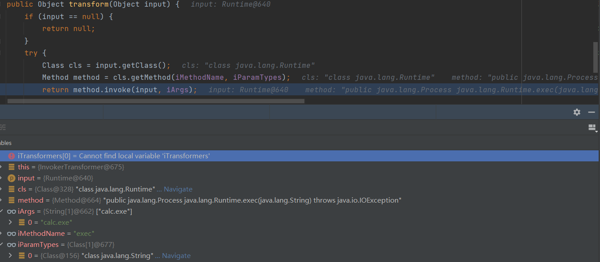Click the parameter icon beside input variable
The image size is (600, 262).
(12, 178)
